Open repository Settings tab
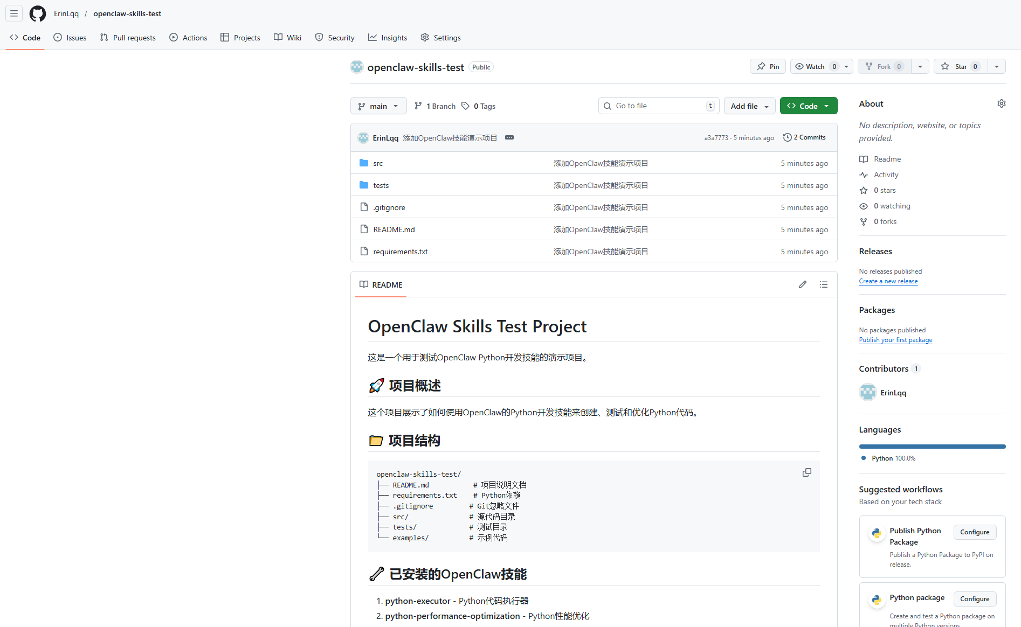Viewport: 1021px width, 627px height. coord(440,38)
